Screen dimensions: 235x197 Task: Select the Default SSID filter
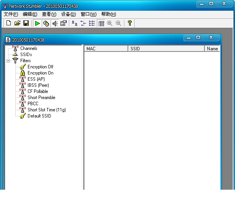tap(39, 116)
